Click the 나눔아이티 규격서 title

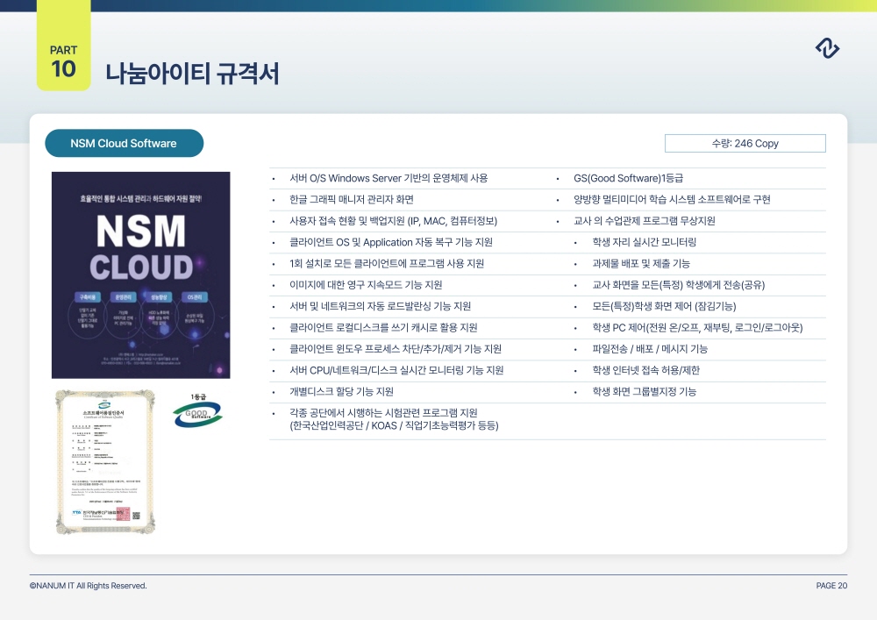(192, 74)
